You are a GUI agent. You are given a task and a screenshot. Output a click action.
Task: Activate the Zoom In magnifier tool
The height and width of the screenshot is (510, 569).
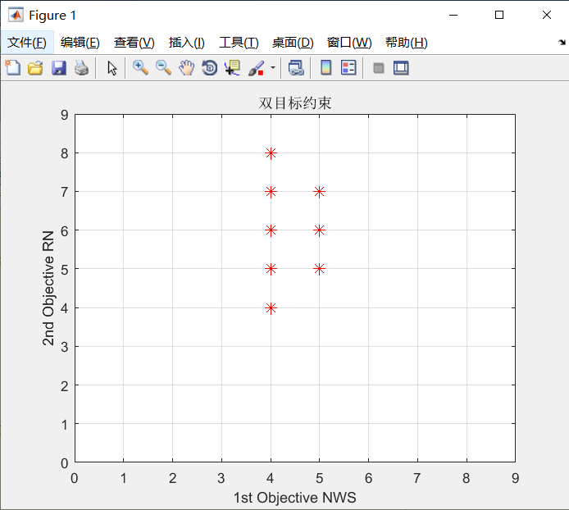click(140, 68)
